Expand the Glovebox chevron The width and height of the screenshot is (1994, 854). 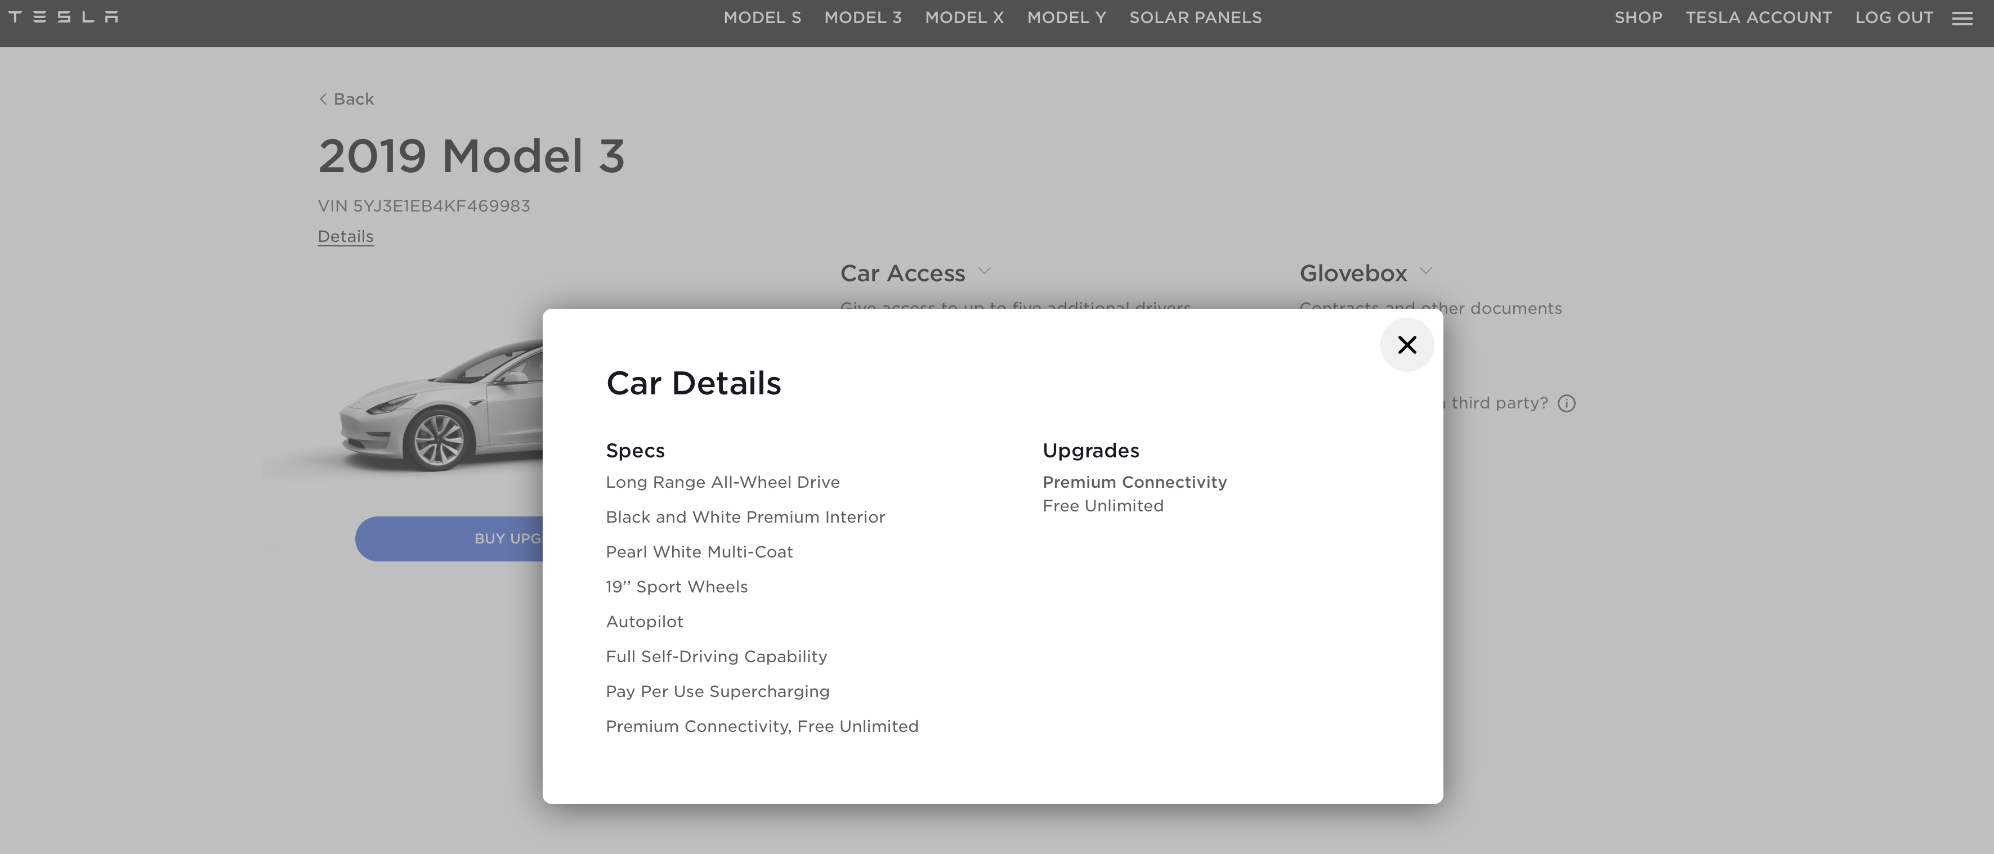(1425, 271)
